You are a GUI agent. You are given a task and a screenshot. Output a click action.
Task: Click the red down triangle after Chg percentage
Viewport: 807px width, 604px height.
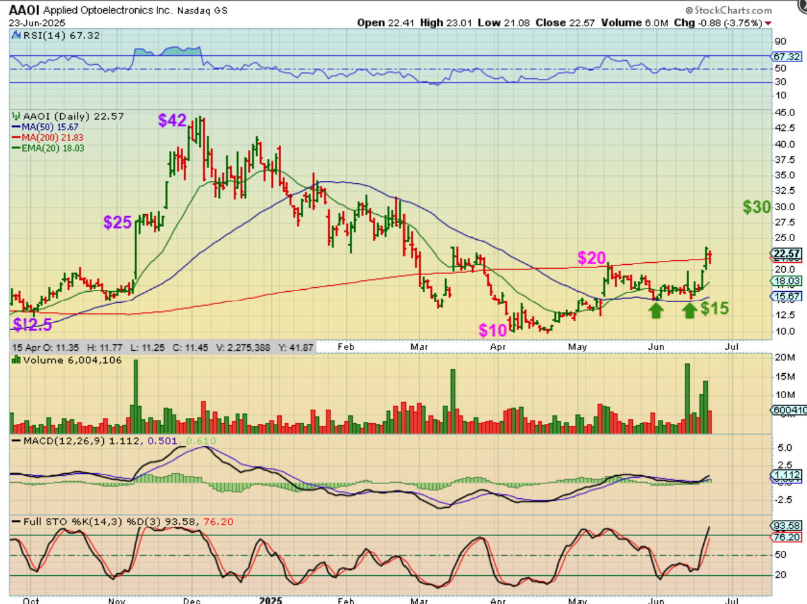pyautogui.click(x=768, y=23)
